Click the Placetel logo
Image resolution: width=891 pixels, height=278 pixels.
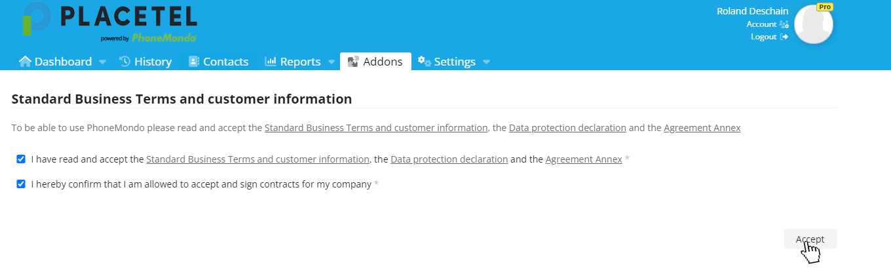tap(109, 22)
